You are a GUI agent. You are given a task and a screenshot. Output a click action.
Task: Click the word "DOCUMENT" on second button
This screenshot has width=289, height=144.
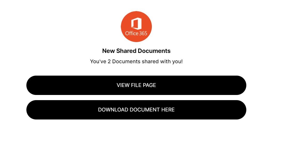[145, 110]
